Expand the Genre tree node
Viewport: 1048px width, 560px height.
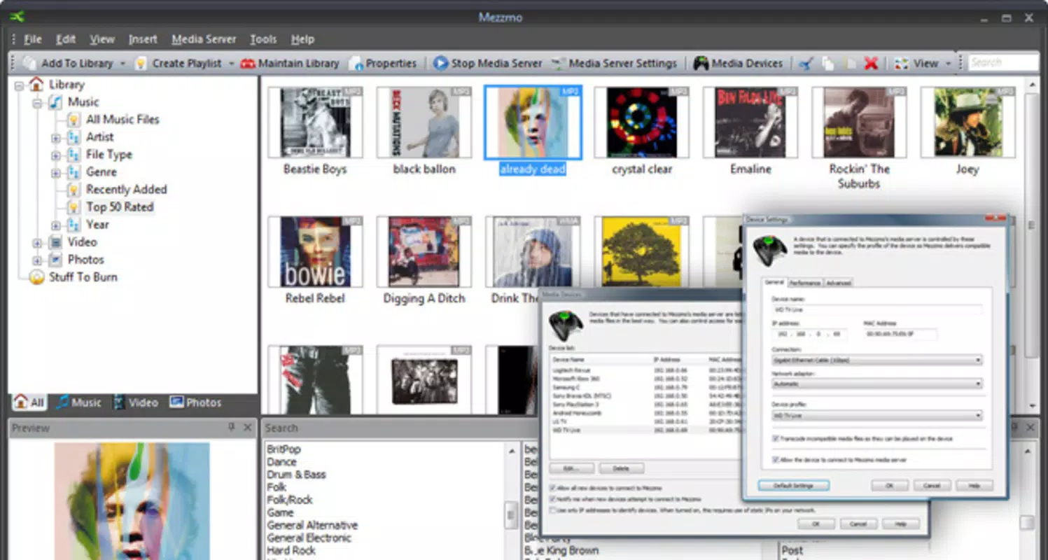(x=56, y=172)
